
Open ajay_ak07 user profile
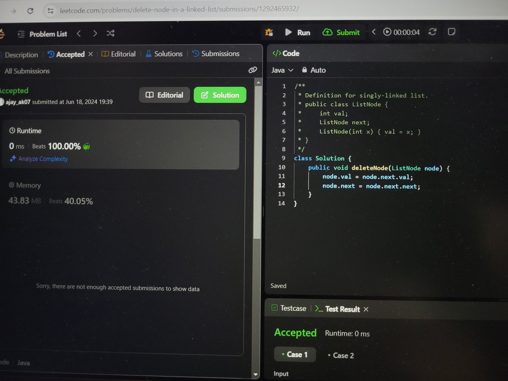19,102
